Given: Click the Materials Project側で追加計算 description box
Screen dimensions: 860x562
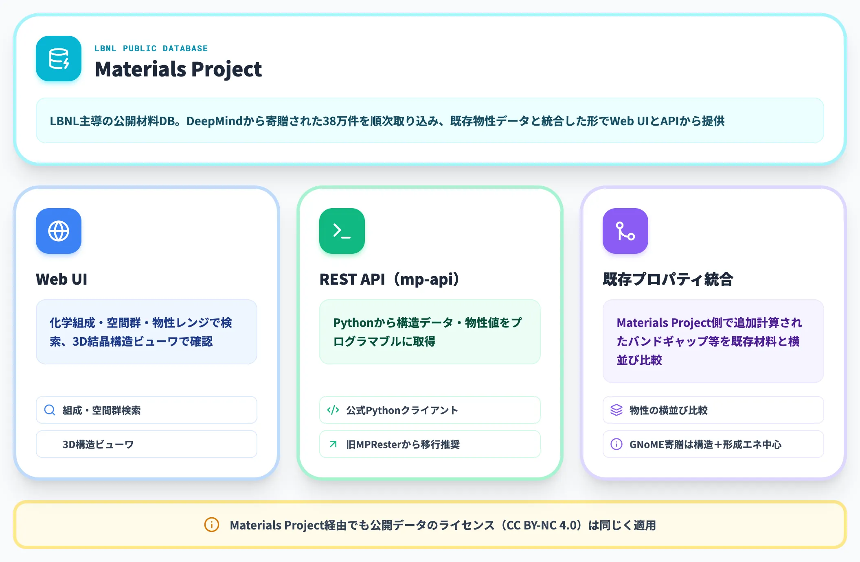Looking at the screenshot, I should click(x=713, y=341).
